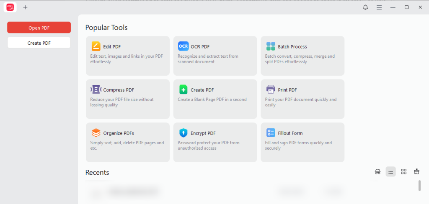Image resolution: width=429 pixels, height=204 pixels.
Task: Select the Compress PDF title
Action: tap(119, 90)
